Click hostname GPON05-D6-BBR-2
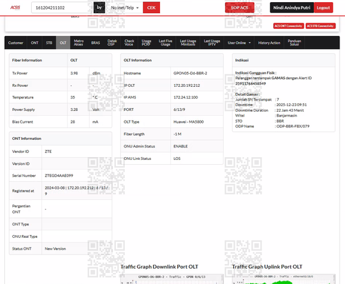 point(190,73)
